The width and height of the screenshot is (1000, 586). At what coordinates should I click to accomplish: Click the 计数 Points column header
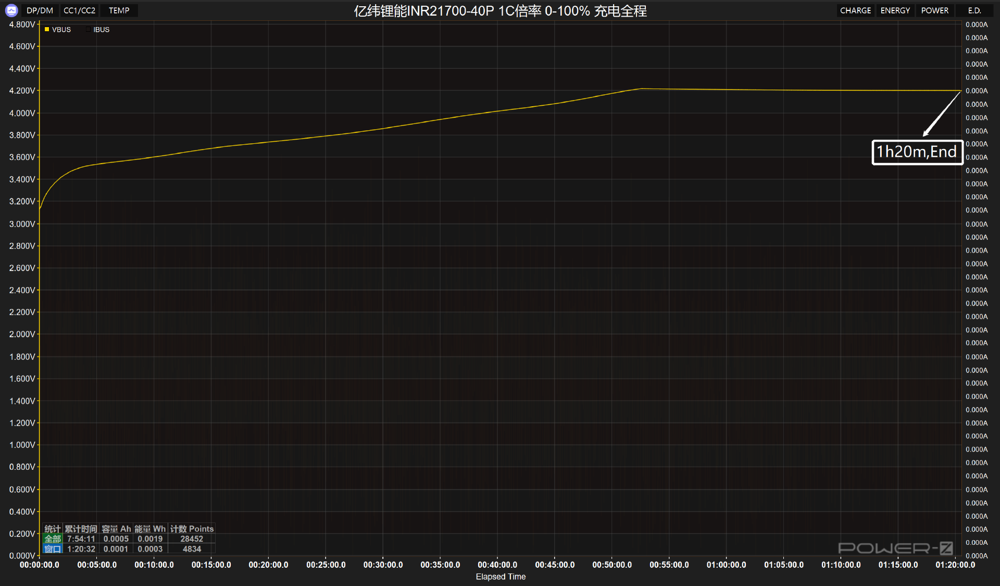pos(192,529)
